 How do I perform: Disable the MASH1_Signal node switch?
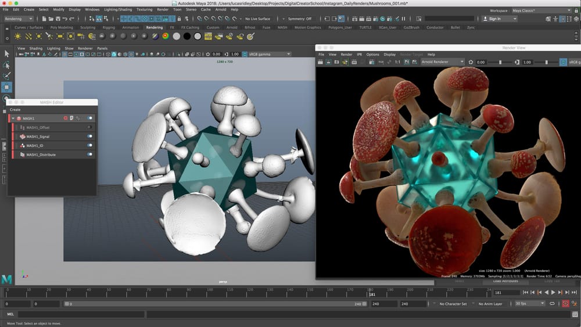(x=90, y=136)
